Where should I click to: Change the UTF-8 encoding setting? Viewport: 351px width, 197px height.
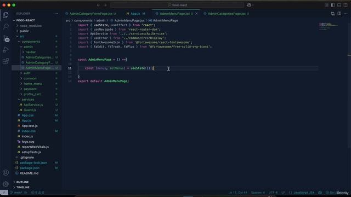[x=273, y=193]
